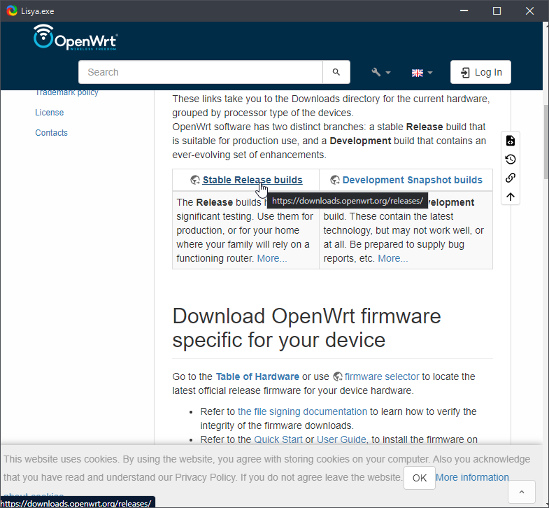Open More information about cookies link

click(x=472, y=477)
